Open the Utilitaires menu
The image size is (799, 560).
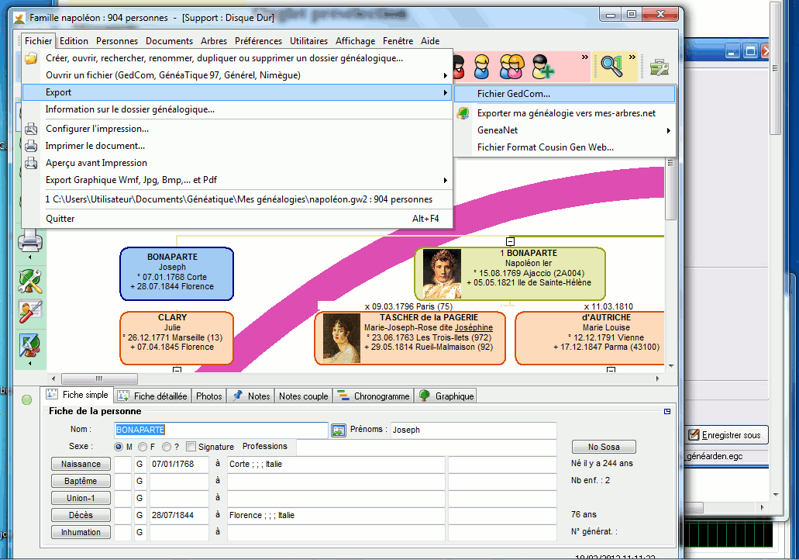[308, 41]
